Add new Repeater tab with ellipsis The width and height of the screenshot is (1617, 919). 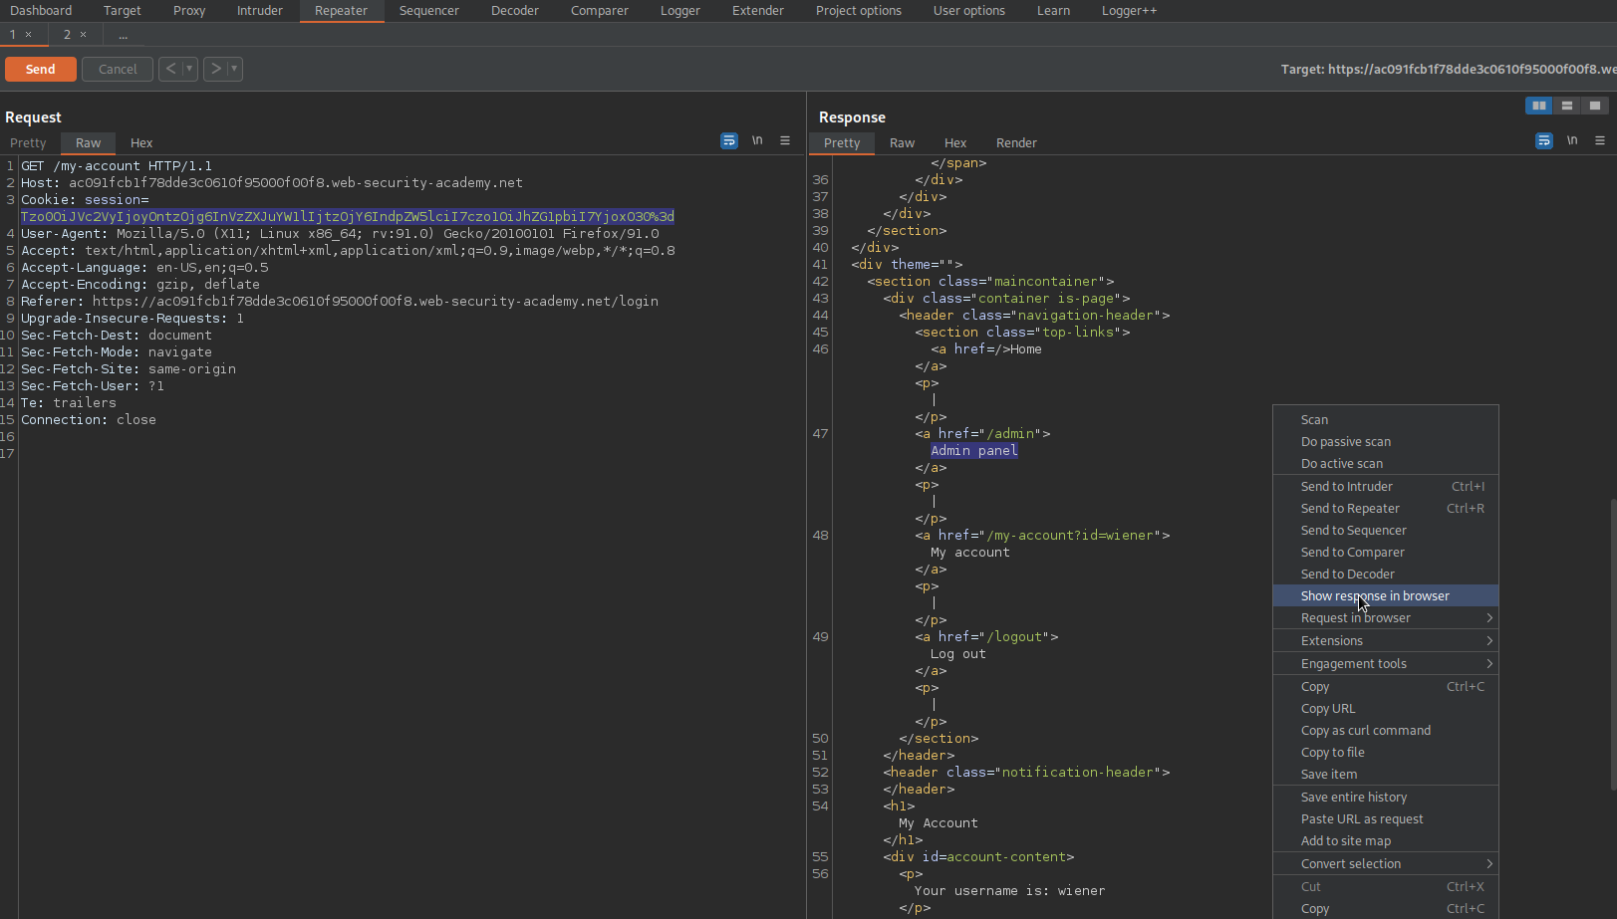click(x=124, y=35)
